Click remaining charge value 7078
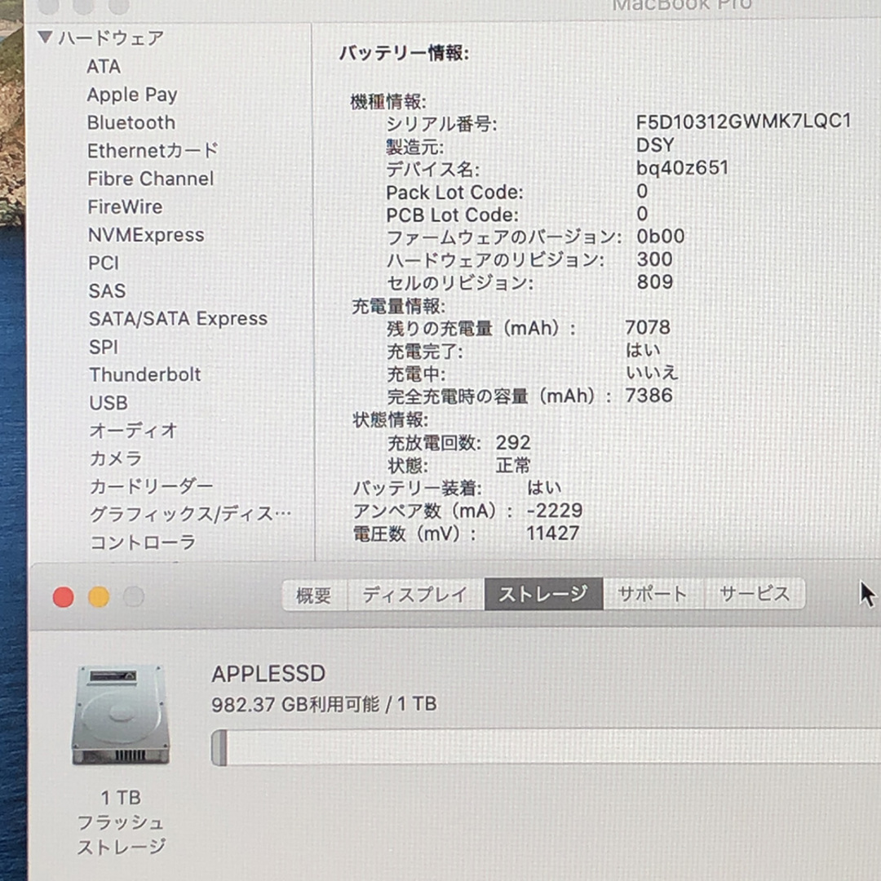The image size is (881, 881). click(648, 328)
